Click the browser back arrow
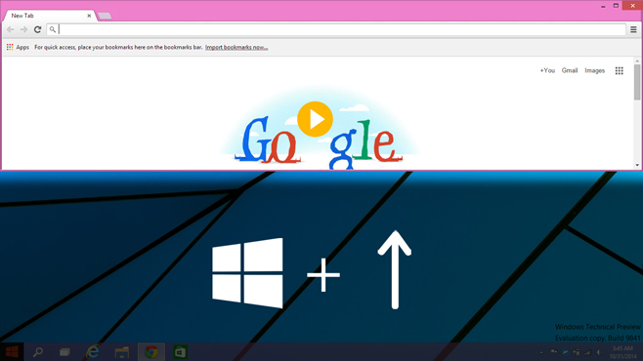This screenshot has width=643, height=361. point(11,29)
